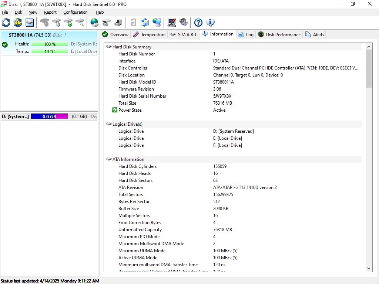Click the disk with clock toolbar icon
The width and height of the screenshot is (379, 284).
56,23
